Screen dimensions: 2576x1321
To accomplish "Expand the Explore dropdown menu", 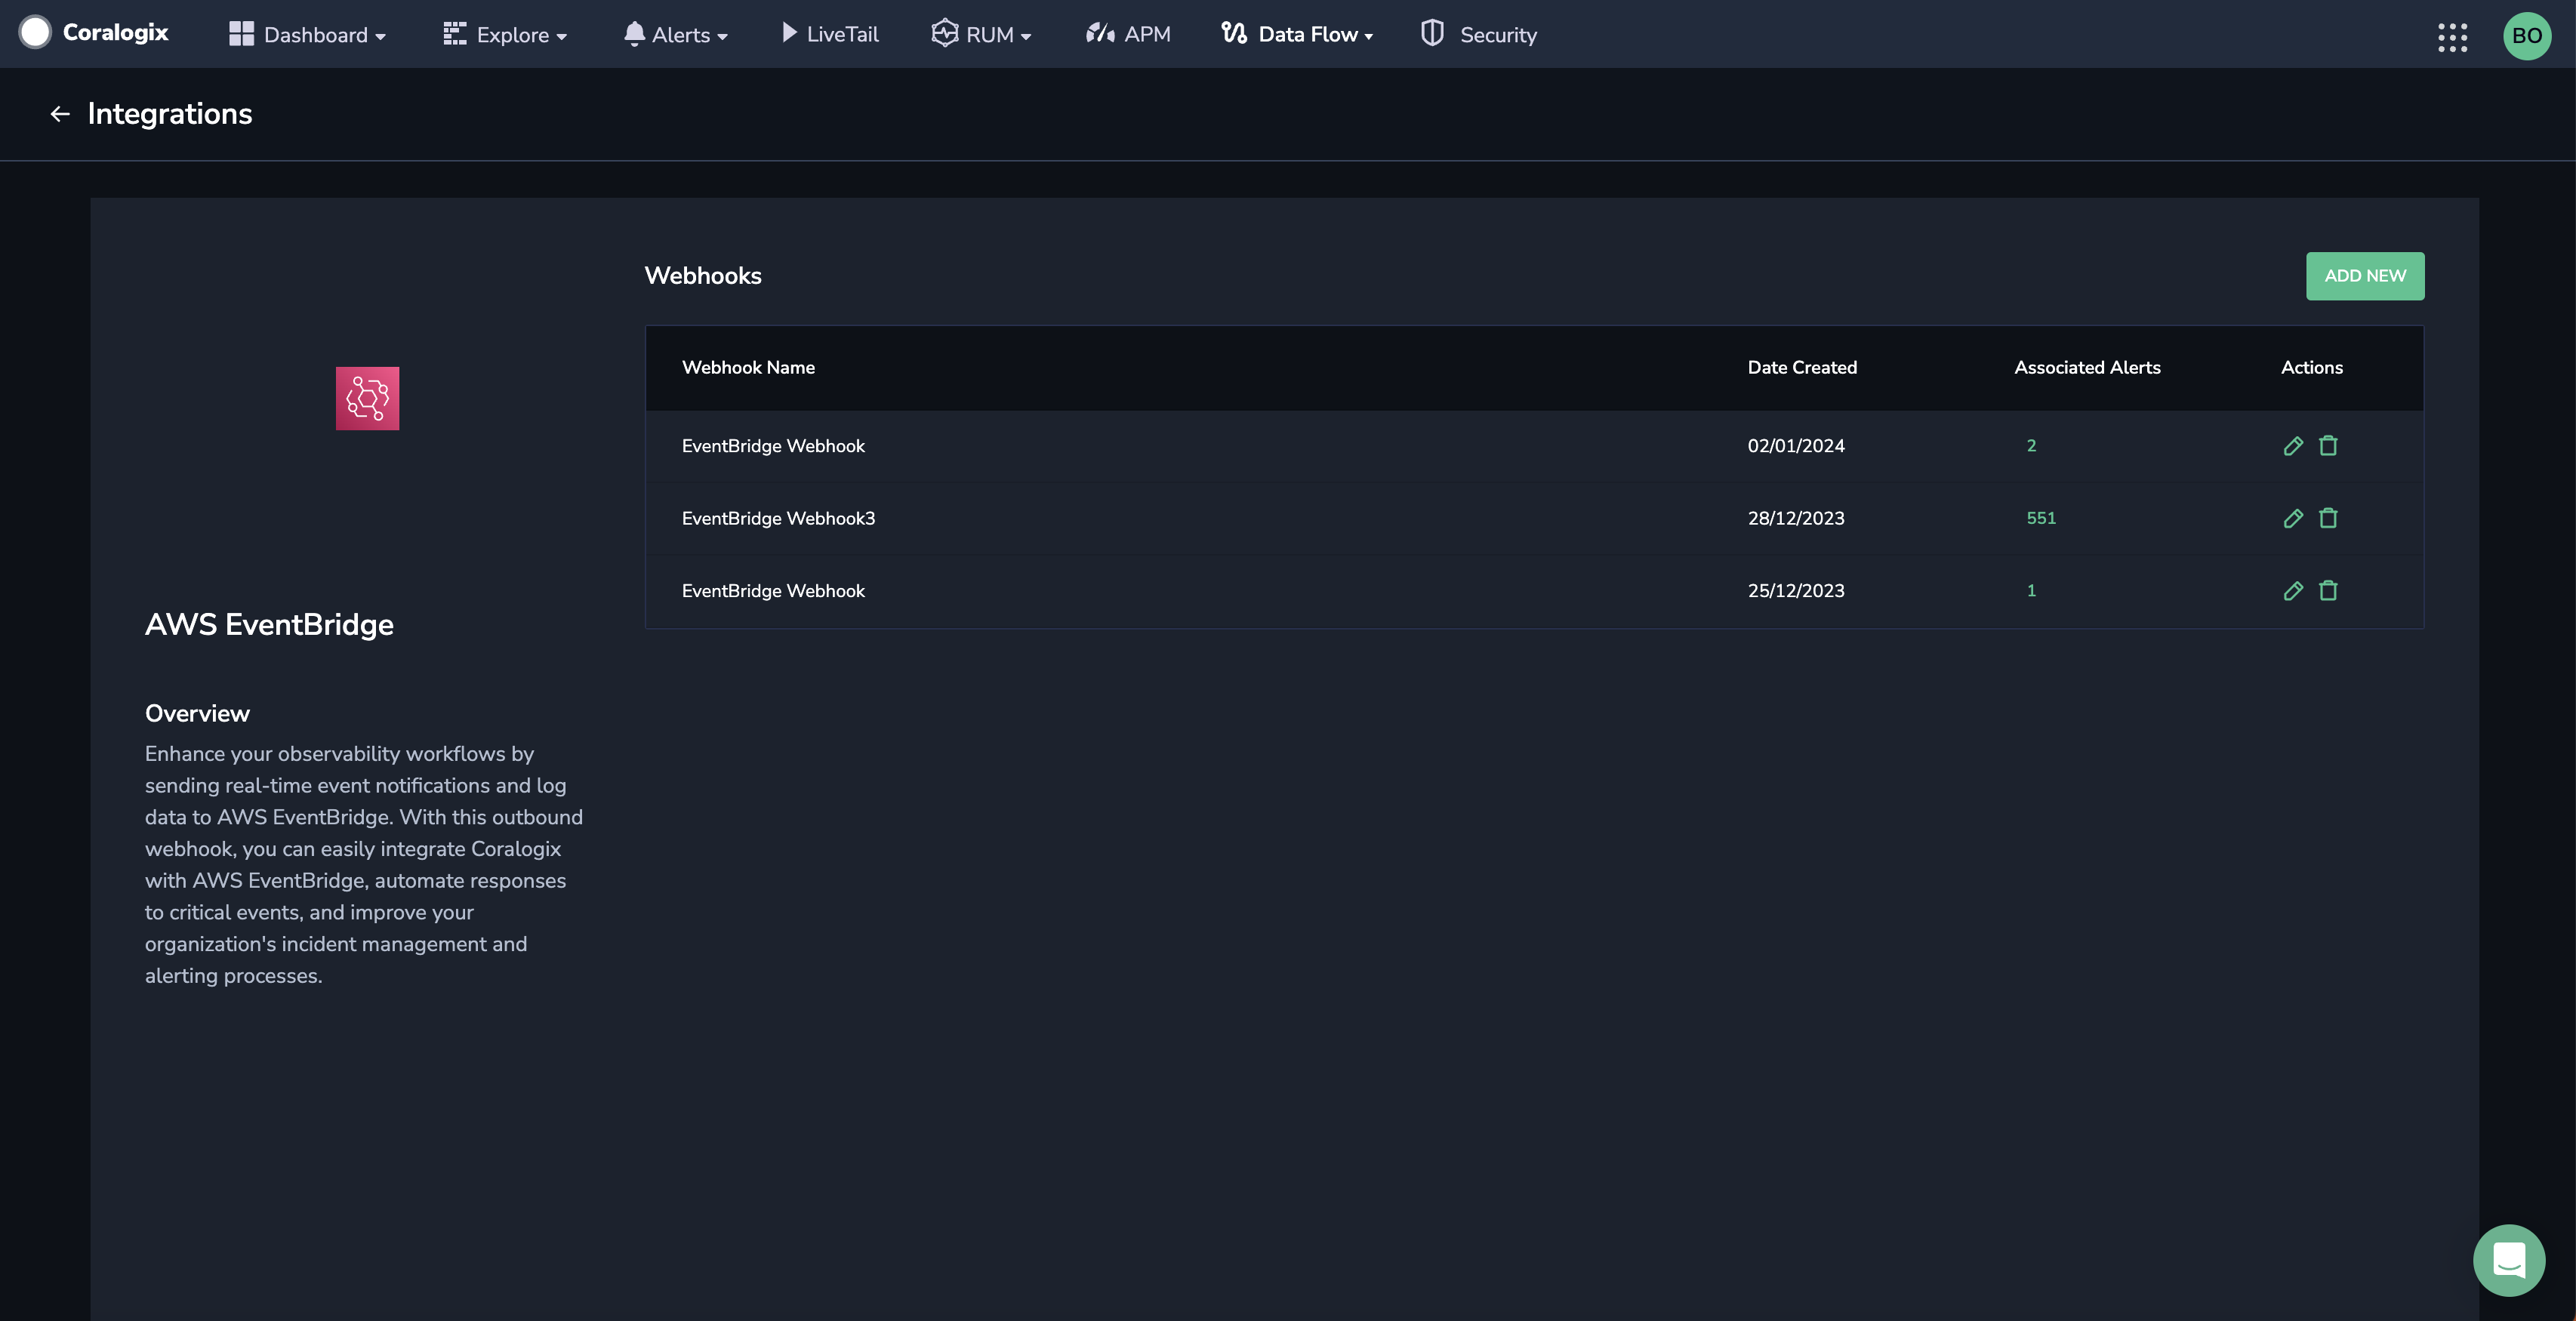I will 561,37.
